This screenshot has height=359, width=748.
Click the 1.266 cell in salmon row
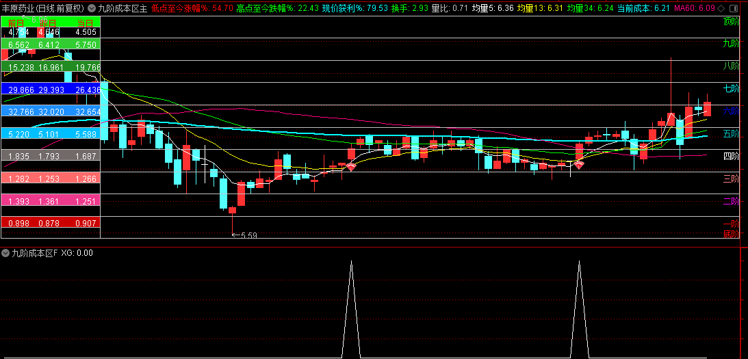86,178
